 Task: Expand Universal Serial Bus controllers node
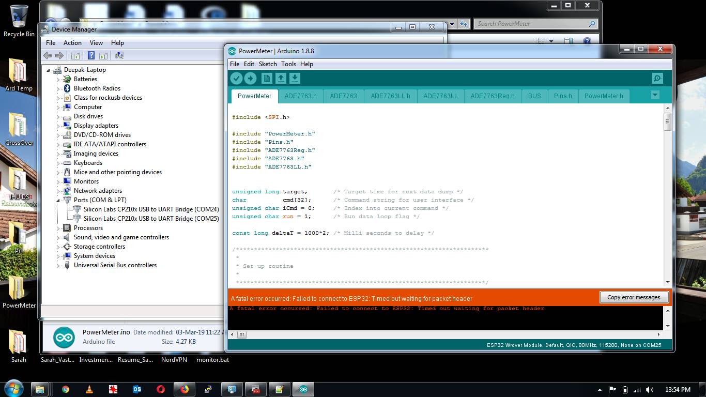click(x=58, y=265)
